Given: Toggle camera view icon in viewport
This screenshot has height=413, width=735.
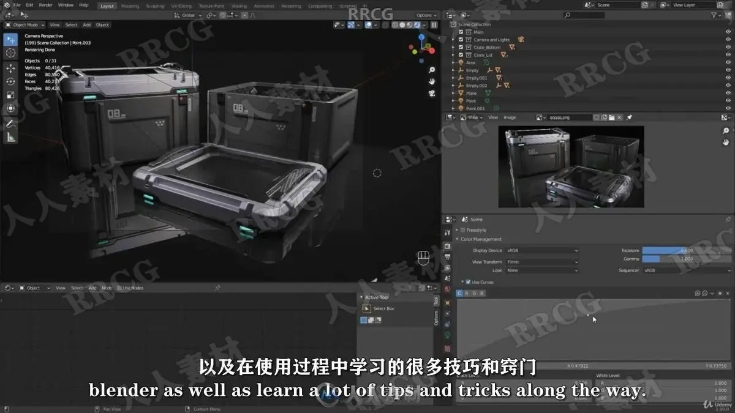Looking at the screenshot, I should (x=432, y=92).
